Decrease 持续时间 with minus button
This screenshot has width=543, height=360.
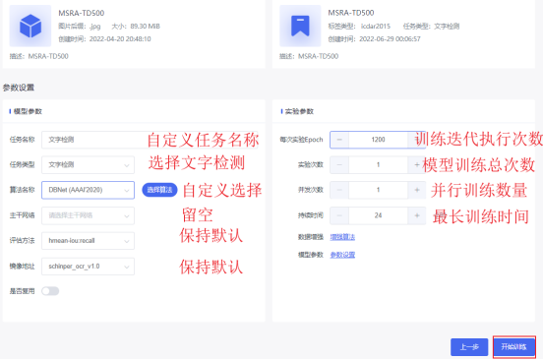click(x=339, y=215)
